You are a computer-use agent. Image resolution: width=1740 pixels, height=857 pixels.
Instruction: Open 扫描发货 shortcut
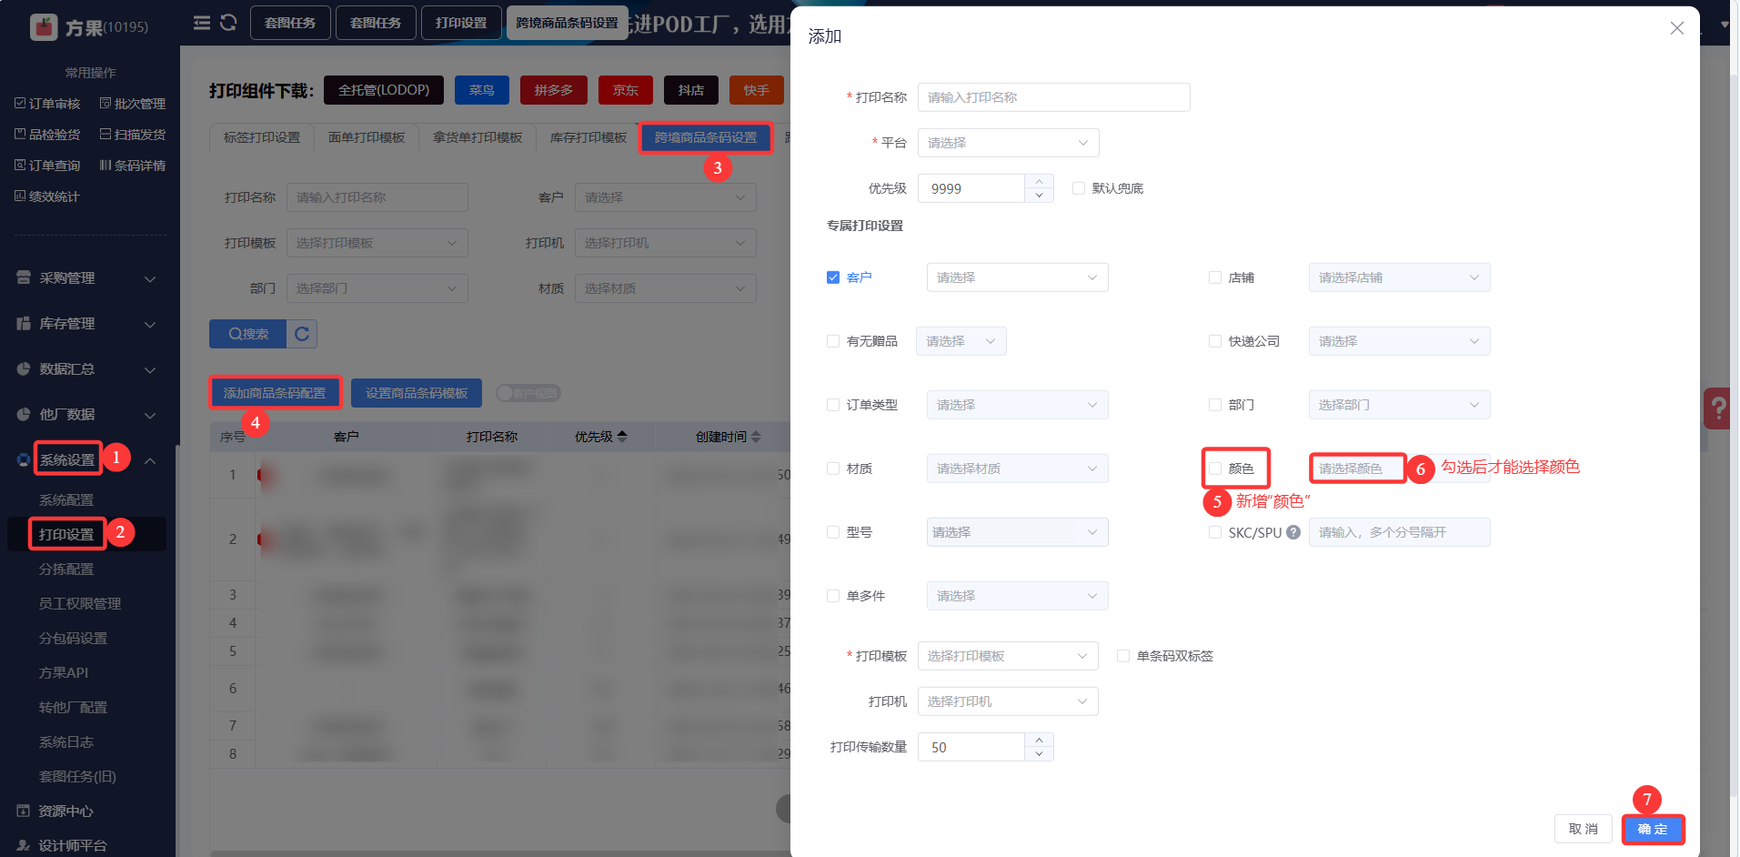133,135
